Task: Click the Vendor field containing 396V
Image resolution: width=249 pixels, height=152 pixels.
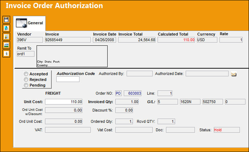Action: pyautogui.click(x=30, y=40)
